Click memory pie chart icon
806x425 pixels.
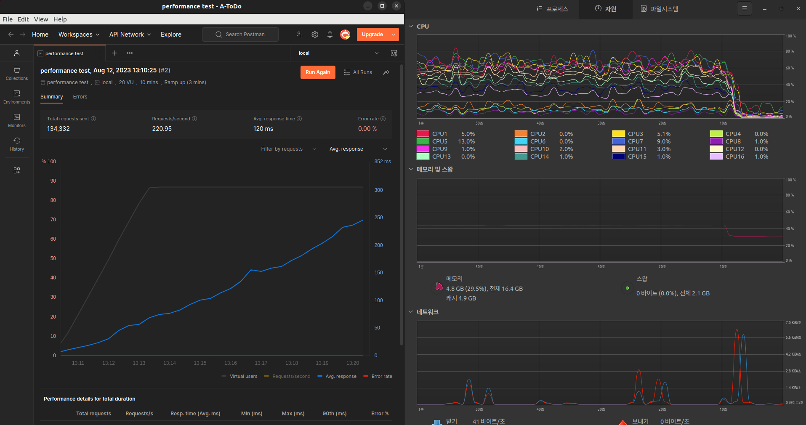click(x=439, y=287)
